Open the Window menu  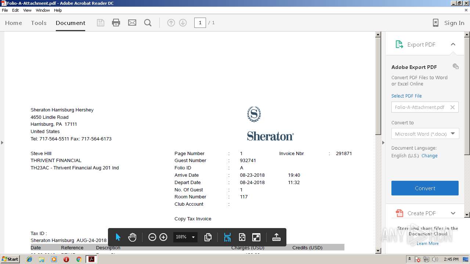tap(43, 10)
